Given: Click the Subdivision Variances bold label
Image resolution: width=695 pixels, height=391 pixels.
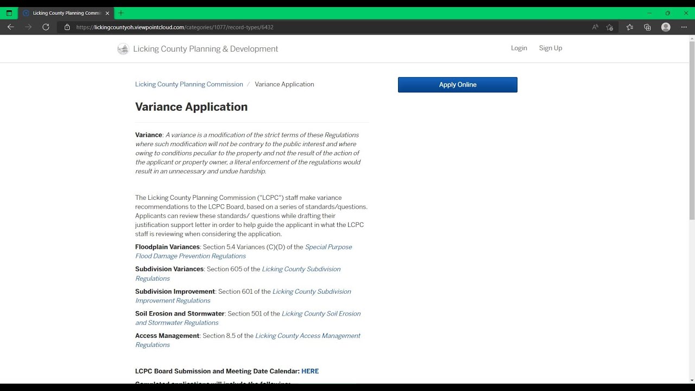Looking at the screenshot, I should (x=169, y=269).
